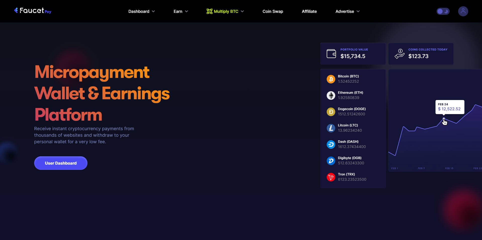Viewport: 482px width, 240px height.
Task: Click the Coins Collected Today hand icon
Action: (399, 54)
